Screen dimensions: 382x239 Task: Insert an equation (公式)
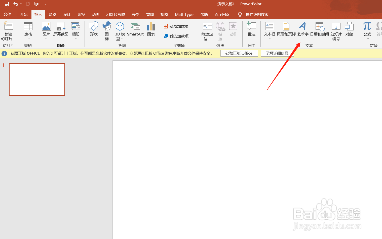click(367, 31)
